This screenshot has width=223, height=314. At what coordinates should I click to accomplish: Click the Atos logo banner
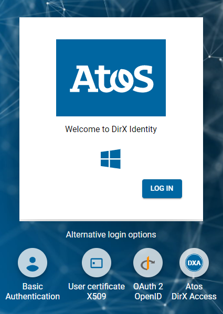(x=111, y=78)
